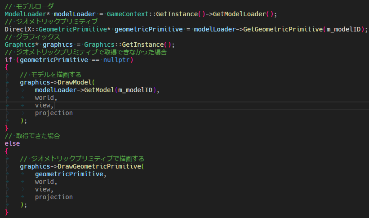Click the else keyword
369x218 pixels.
pyautogui.click(x=12, y=143)
